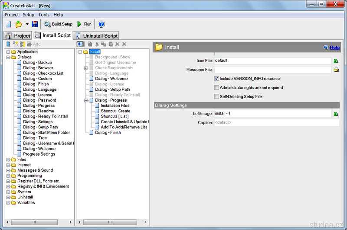Click the Left Image input field
The width and height of the screenshot is (347, 230).
[273, 114]
